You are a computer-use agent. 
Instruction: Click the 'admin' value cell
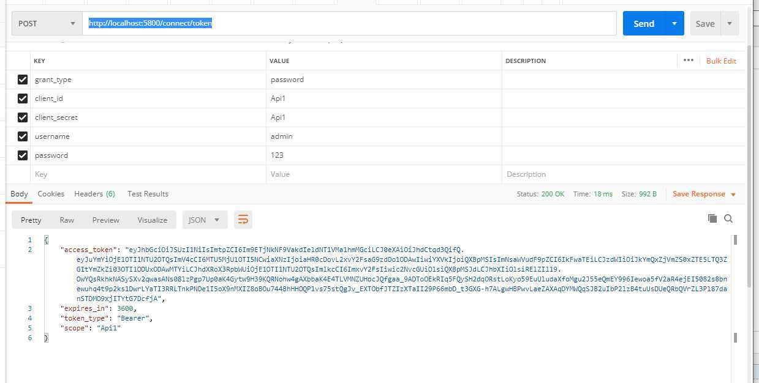click(x=384, y=136)
